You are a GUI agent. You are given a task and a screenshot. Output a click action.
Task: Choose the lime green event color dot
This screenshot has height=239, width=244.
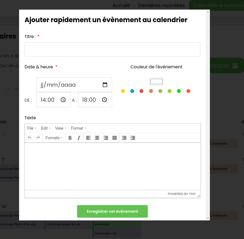point(170,91)
